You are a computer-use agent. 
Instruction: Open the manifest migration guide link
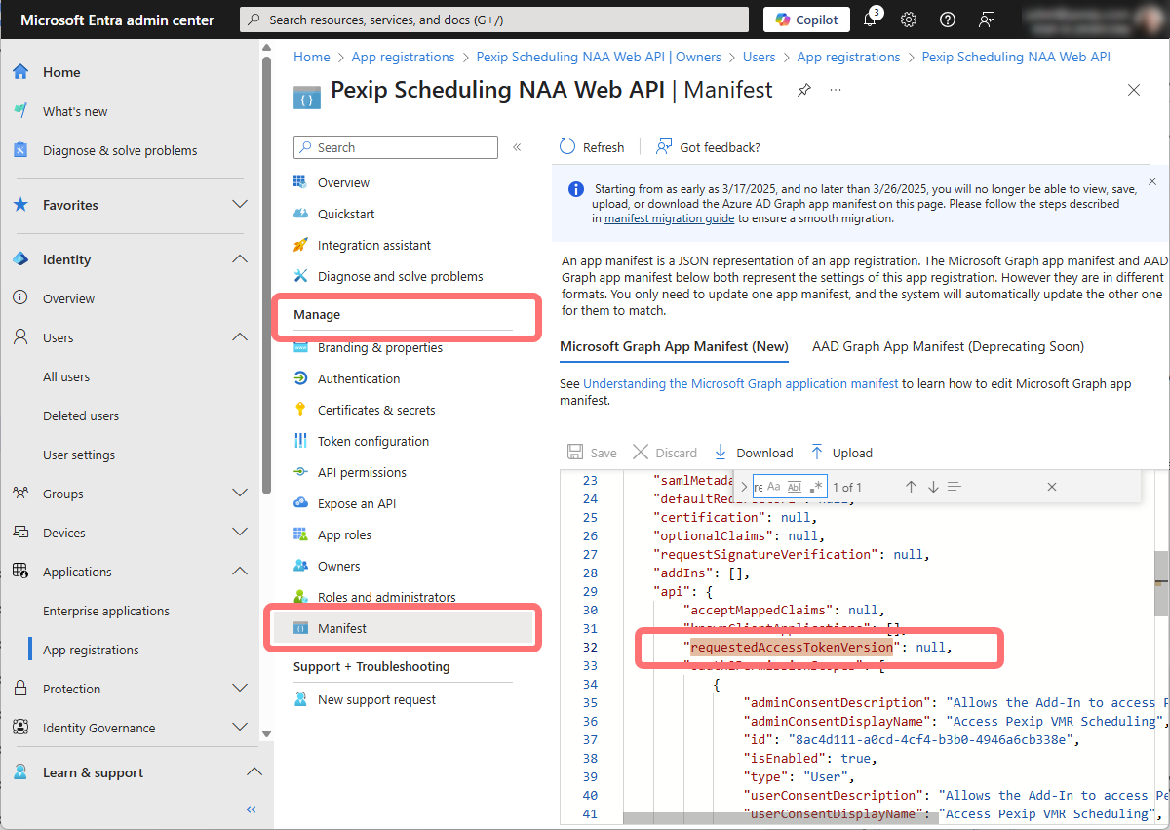point(669,219)
